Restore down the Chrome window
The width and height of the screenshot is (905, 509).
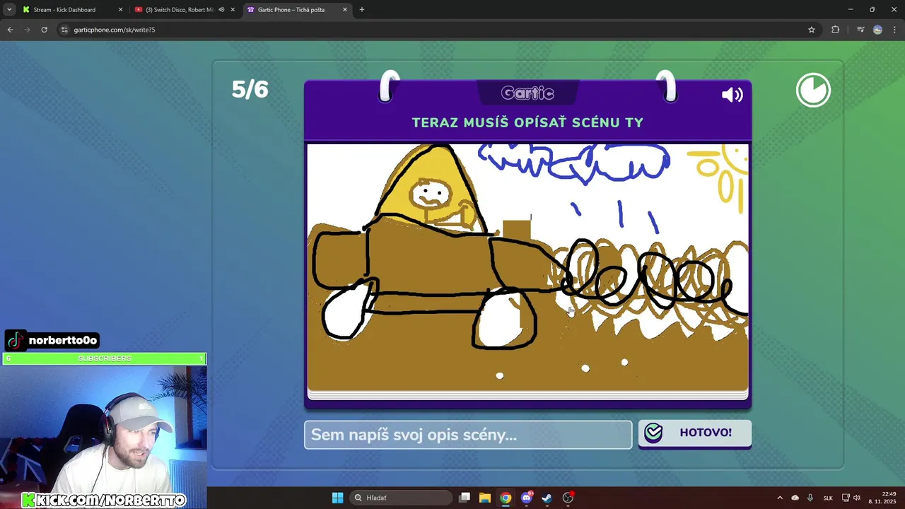tap(872, 10)
